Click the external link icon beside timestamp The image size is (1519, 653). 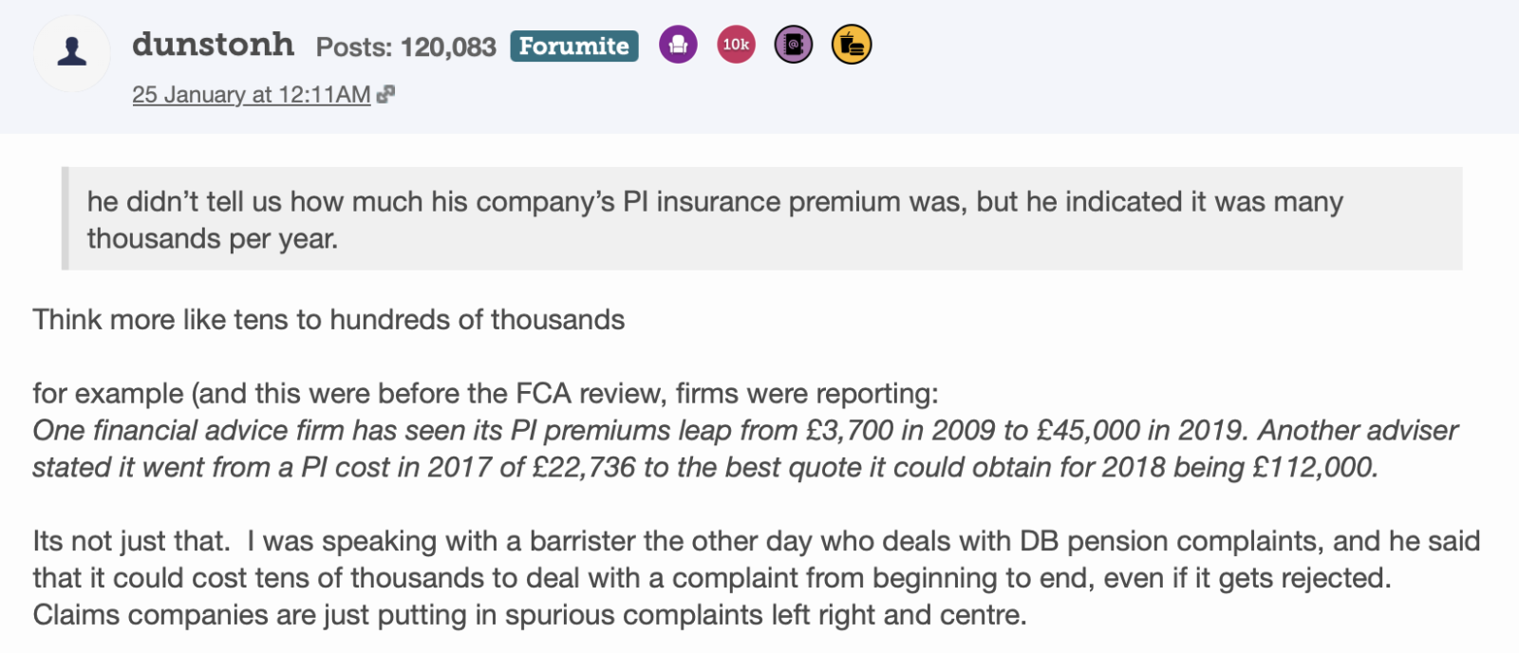(x=385, y=94)
